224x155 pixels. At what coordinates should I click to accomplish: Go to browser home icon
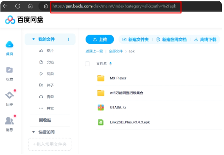pos(30,6)
